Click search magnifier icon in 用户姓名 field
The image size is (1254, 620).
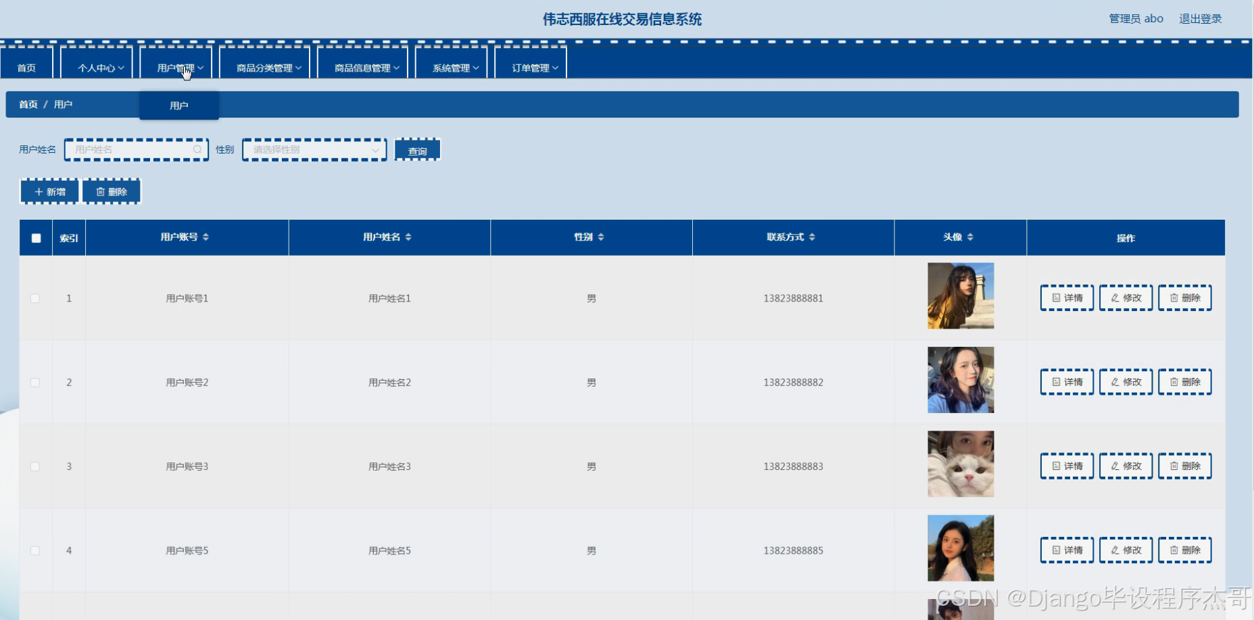point(197,149)
